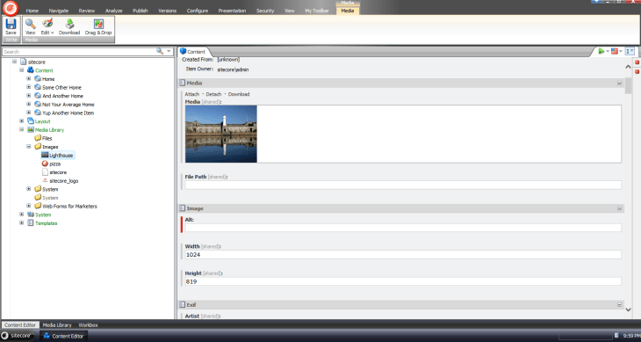
Task: Open the Security ribbon tab
Action: [265, 11]
